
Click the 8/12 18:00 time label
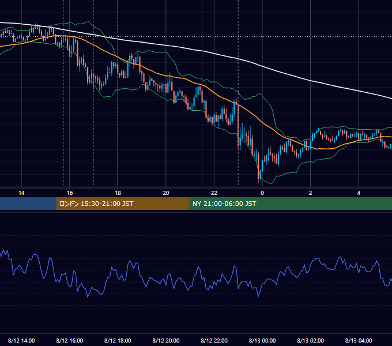(118, 340)
